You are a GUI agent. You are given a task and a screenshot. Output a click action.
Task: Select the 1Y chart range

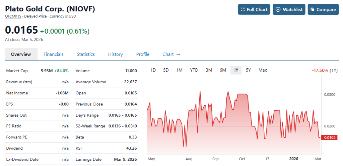[x=236, y=70]
